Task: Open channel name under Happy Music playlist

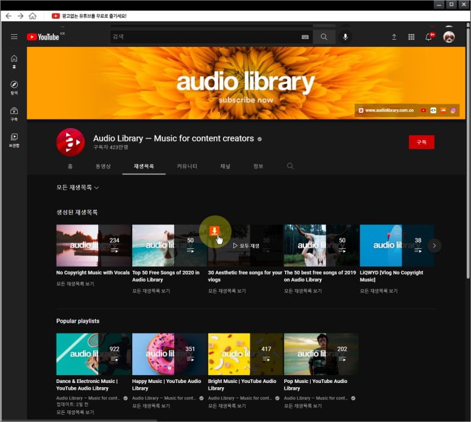Action: [x=164, y=398]
